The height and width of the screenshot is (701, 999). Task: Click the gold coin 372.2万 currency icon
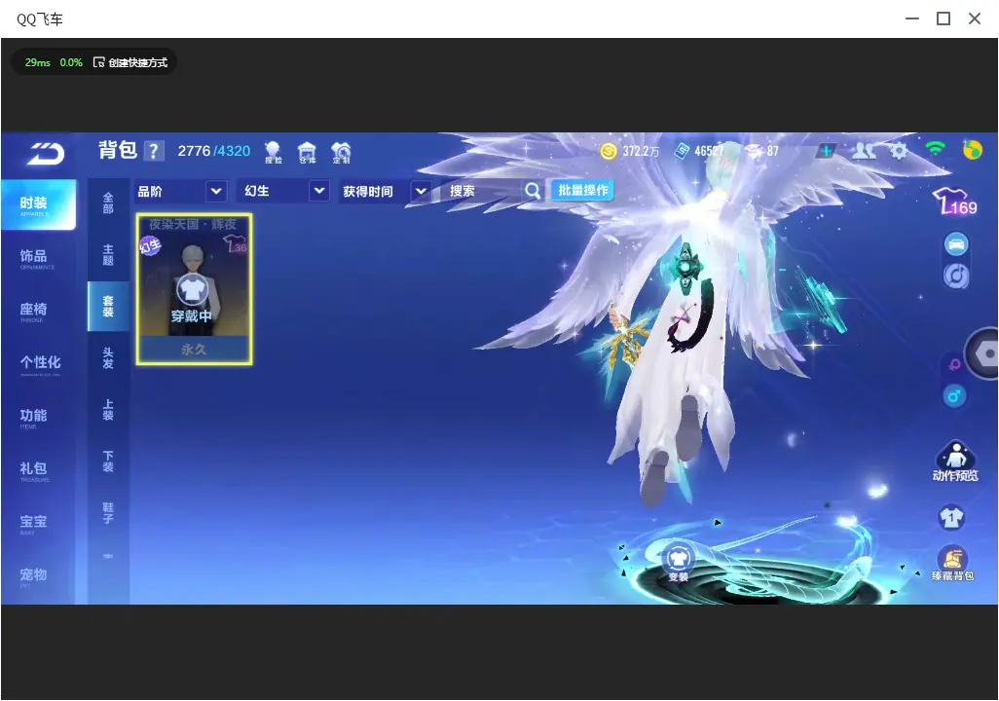tap(609, 151)
